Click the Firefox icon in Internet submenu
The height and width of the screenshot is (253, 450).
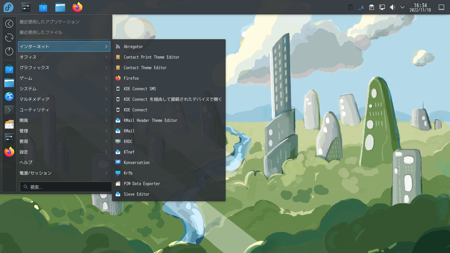coord(118,78)
